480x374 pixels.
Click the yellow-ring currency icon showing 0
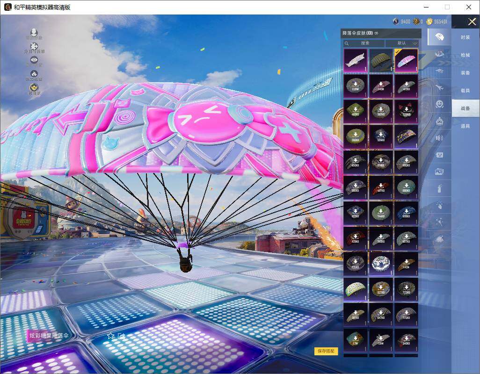coord(416,22)
